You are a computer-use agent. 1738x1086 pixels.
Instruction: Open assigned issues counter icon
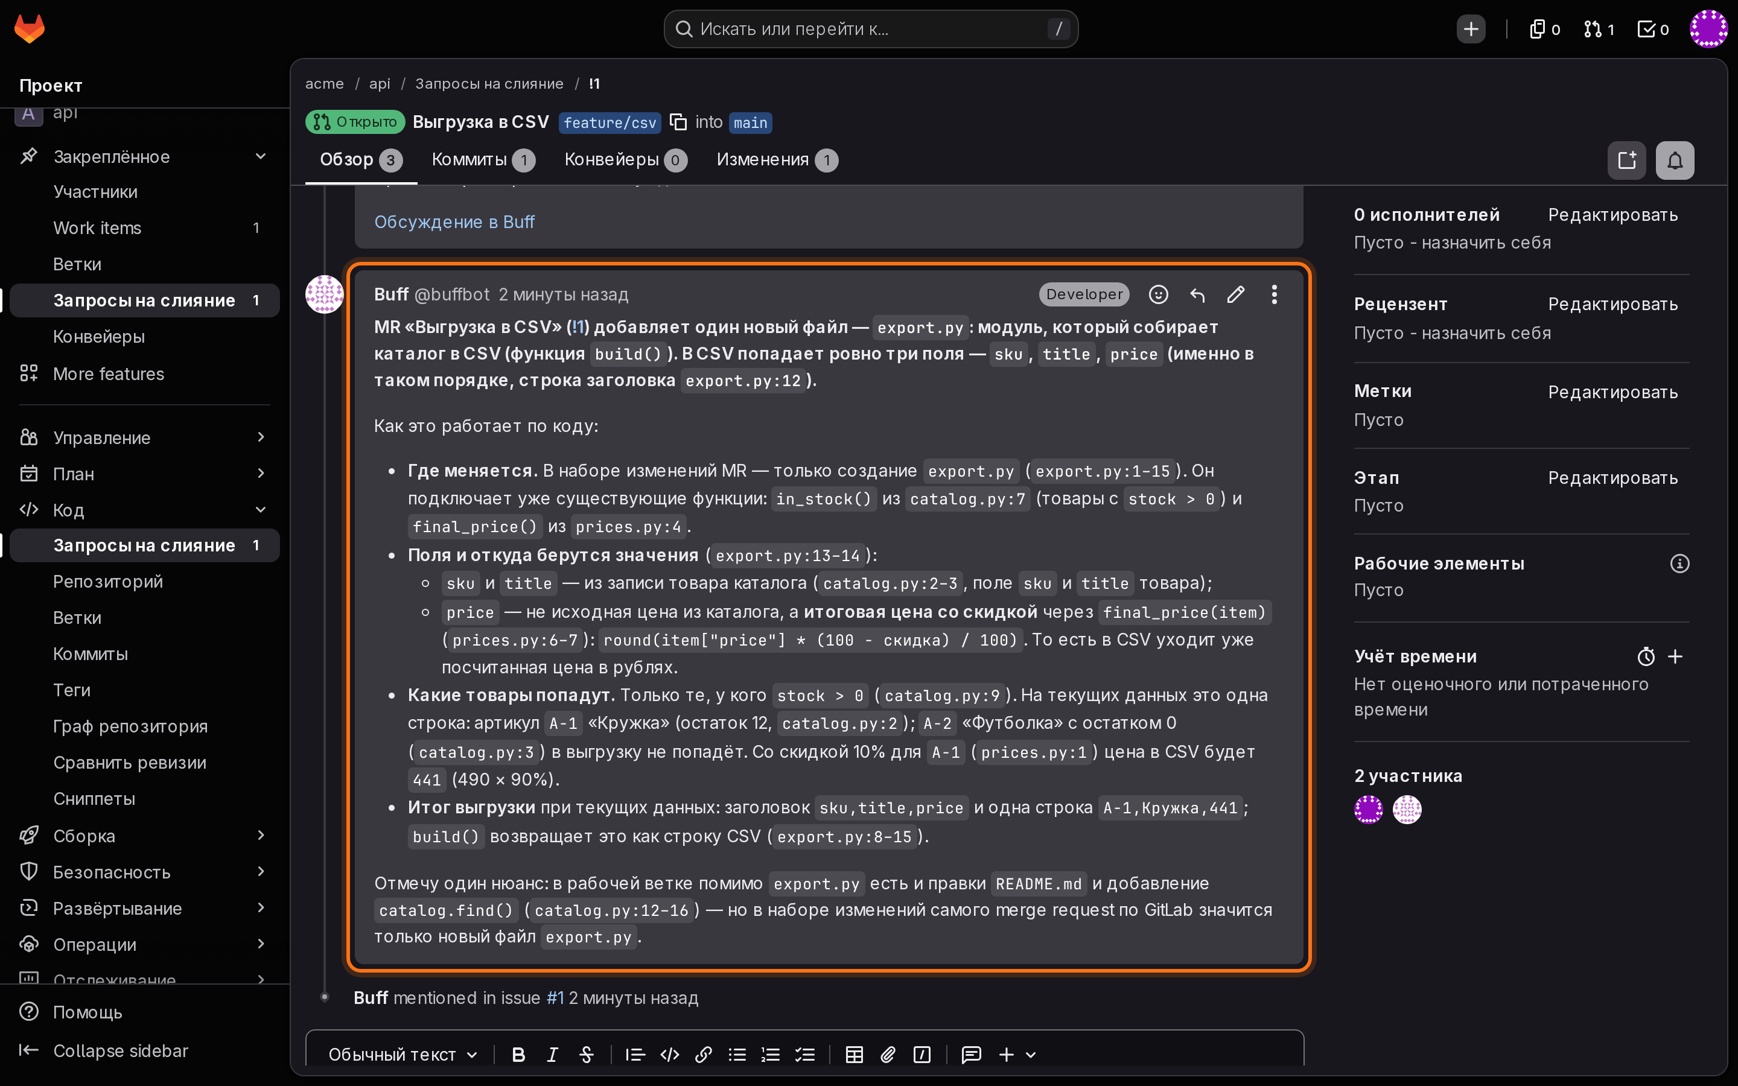click(1544, 29)
